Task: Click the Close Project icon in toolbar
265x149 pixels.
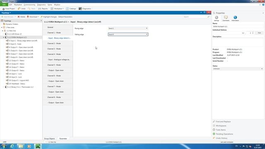Action: pyautogui.click(x=3, y=9)
